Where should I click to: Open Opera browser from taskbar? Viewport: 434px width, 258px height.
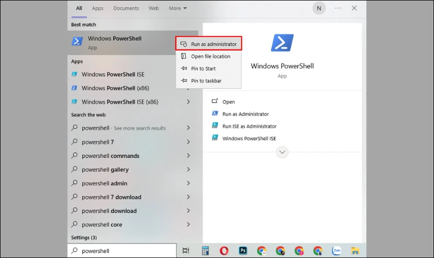pyautogui.click(x=224, y=251)
